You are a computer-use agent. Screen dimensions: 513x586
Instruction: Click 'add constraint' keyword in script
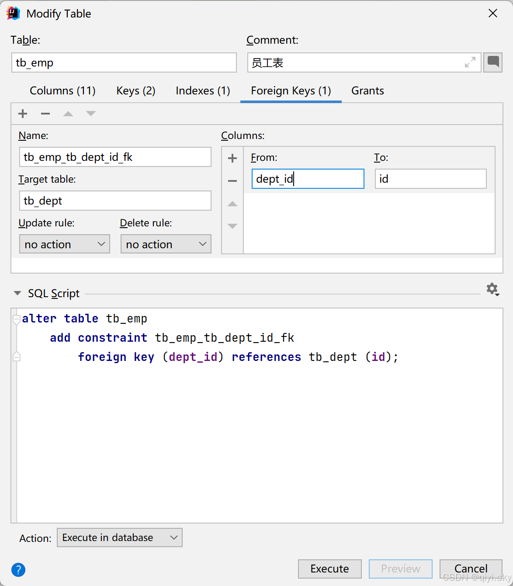tap(99, 338)
